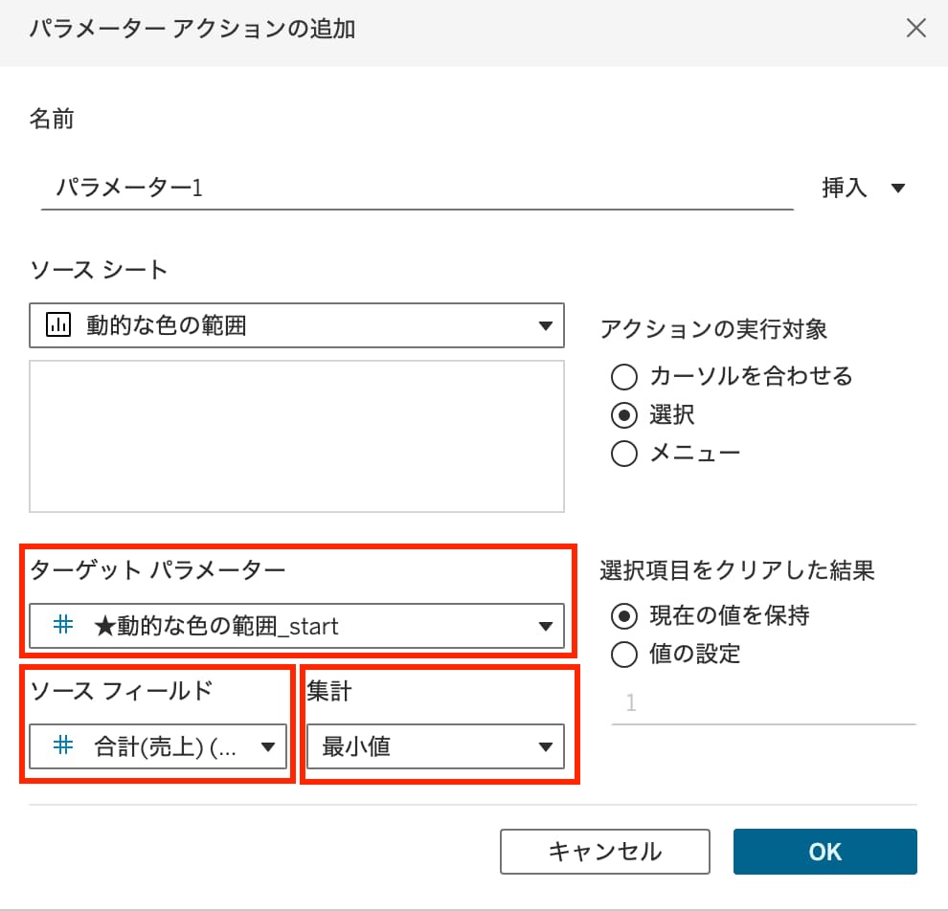
Task: Open the 挿入 menu
Action: point(845,189)
